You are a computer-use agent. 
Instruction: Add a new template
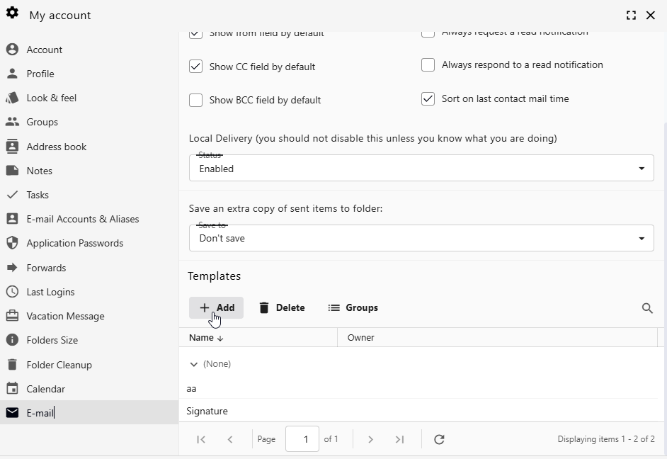[x=216, y=308]
